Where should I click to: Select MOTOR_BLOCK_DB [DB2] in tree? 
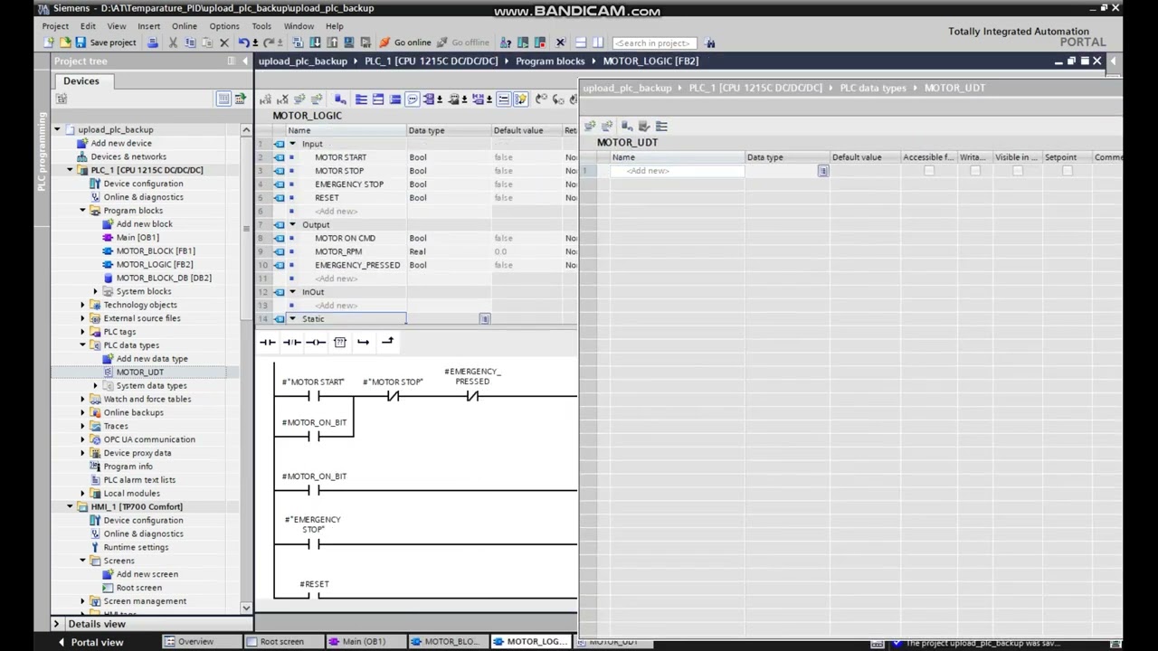coord(164,278)
